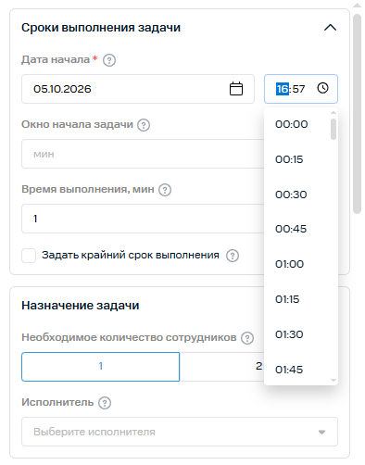Click the time list scroll up arrow
Screen dimensions: 365x465
[334, 113]
